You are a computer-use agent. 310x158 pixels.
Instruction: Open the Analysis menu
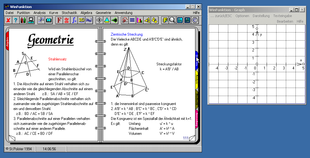tap(40, 13)
